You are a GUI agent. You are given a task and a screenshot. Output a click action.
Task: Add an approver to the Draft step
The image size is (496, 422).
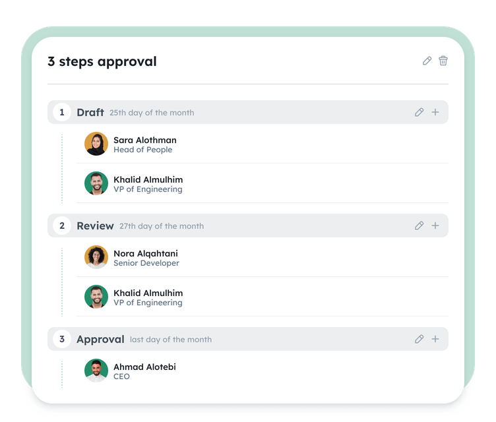pos(435,113)
